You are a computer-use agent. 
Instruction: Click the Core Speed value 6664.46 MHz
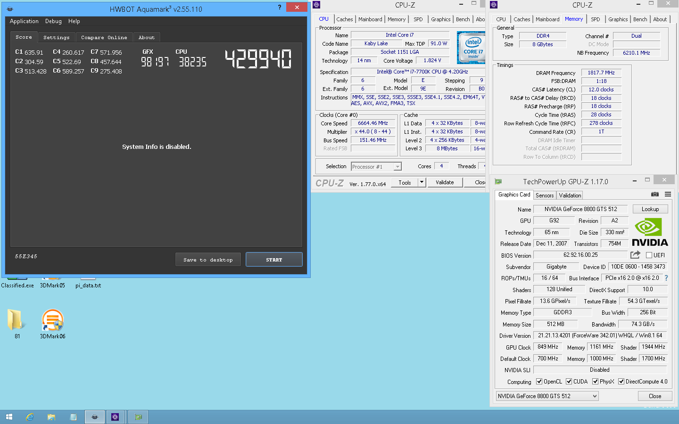click(373, 123)
